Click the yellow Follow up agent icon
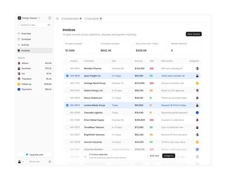The width and height of the screenshot is (227, 180). pos(19,84)
